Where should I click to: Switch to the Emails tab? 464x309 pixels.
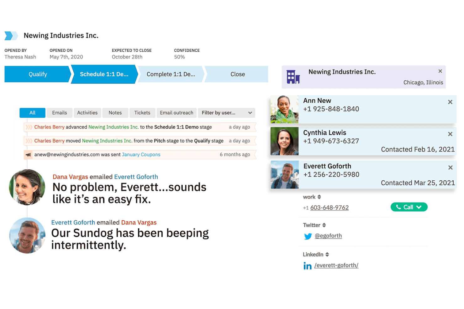click(60, 113)
